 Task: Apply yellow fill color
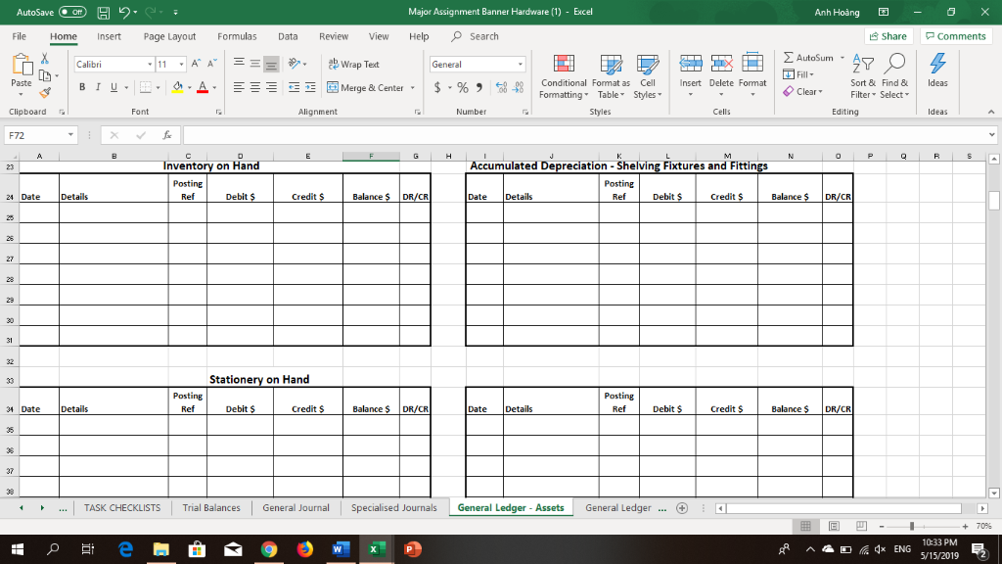[x=178, y=87]
